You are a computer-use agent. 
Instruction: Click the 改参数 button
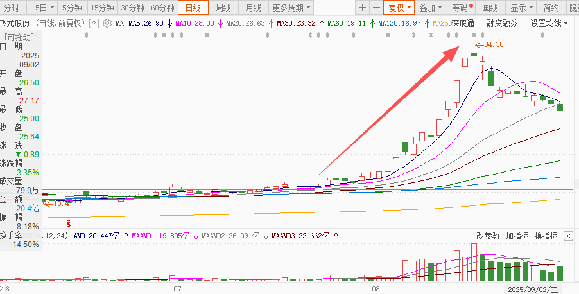click(x=488, y=236)
